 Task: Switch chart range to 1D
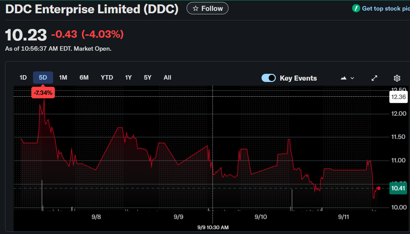[x=23, y=78]
